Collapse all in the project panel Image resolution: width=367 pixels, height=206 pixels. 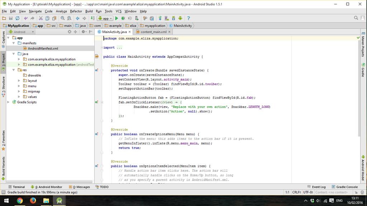(75, 32)
